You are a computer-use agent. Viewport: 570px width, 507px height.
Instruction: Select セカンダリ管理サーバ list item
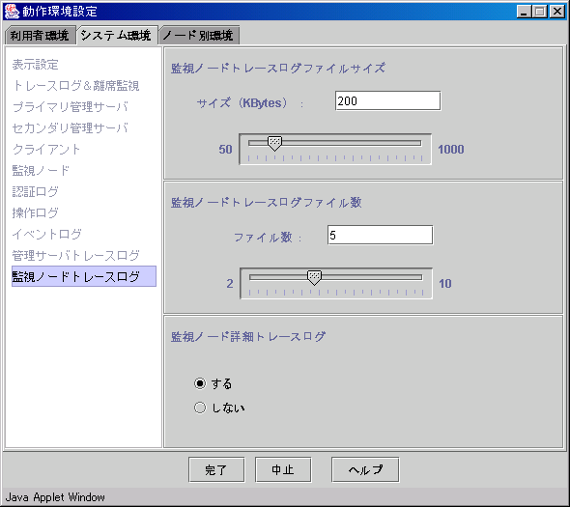click(70, 127)
